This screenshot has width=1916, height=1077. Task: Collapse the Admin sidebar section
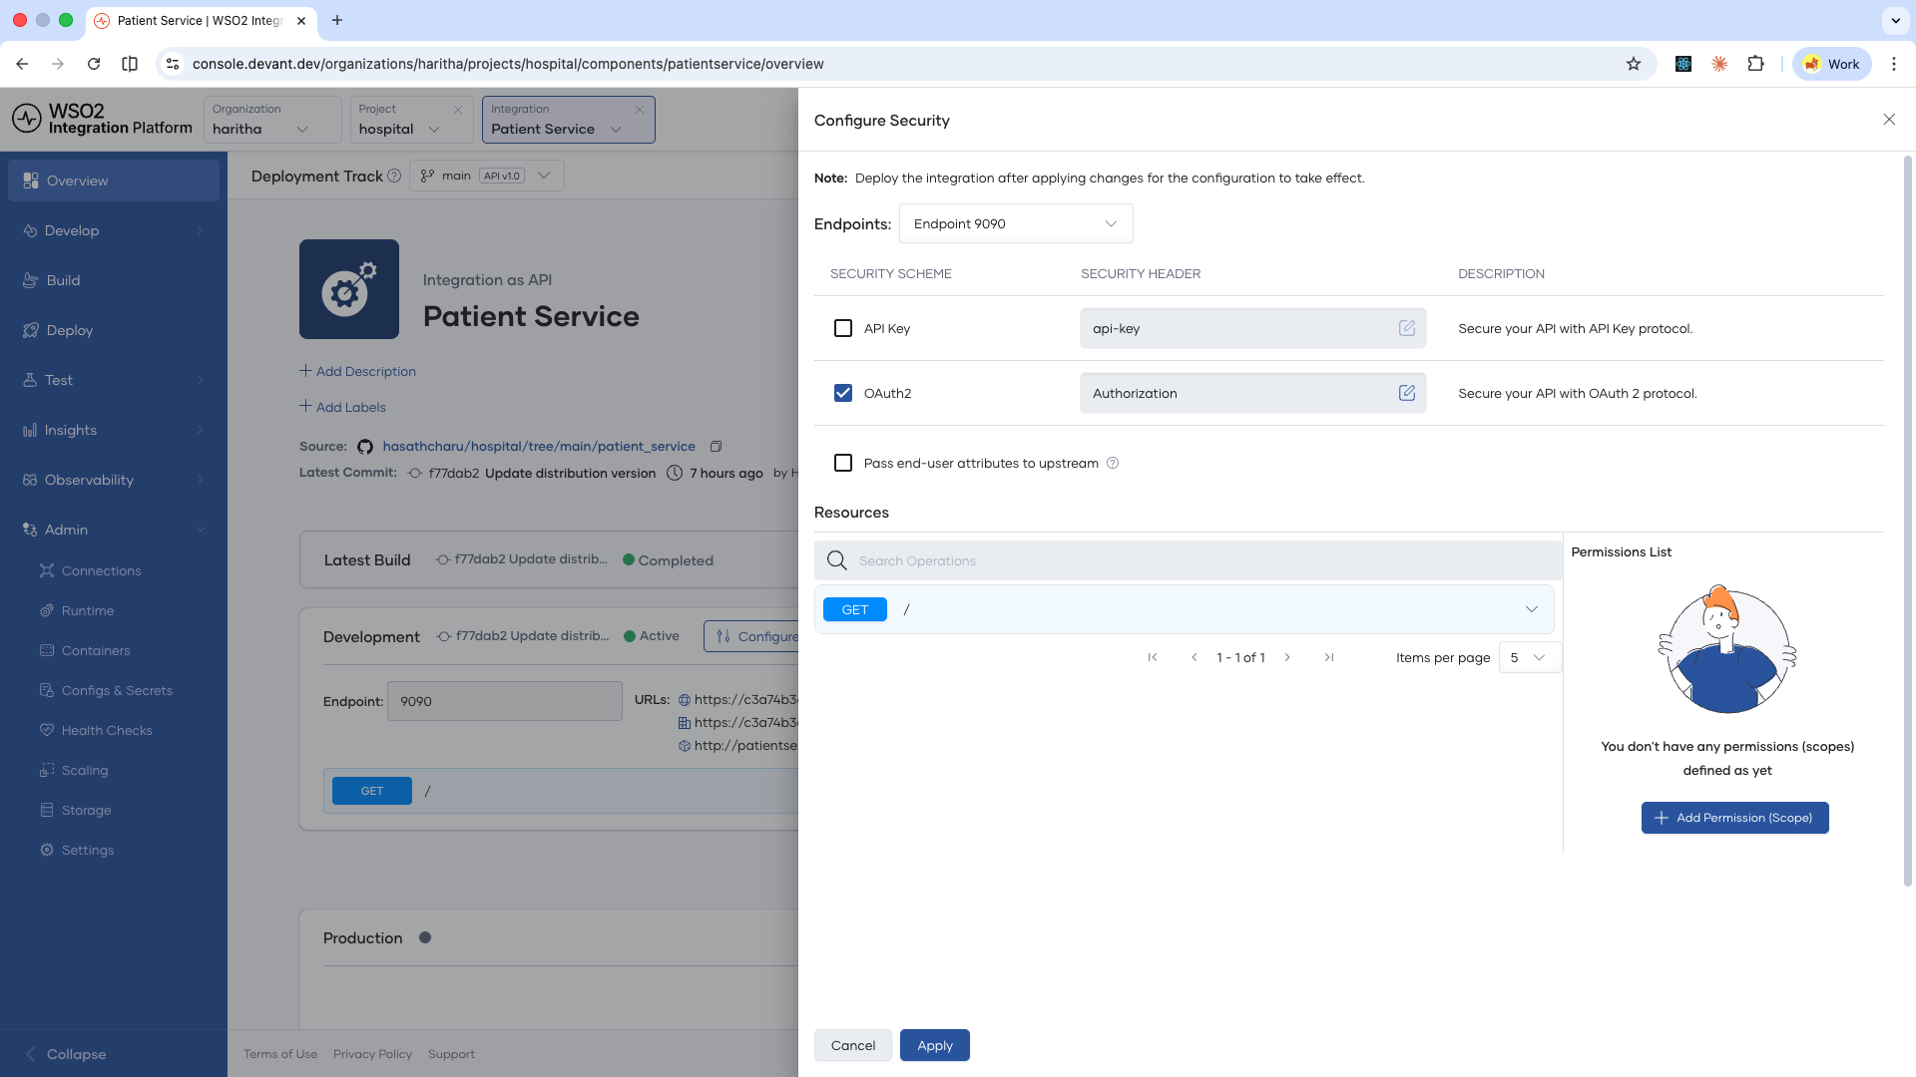pyautogui.click(x=114, y=530)
